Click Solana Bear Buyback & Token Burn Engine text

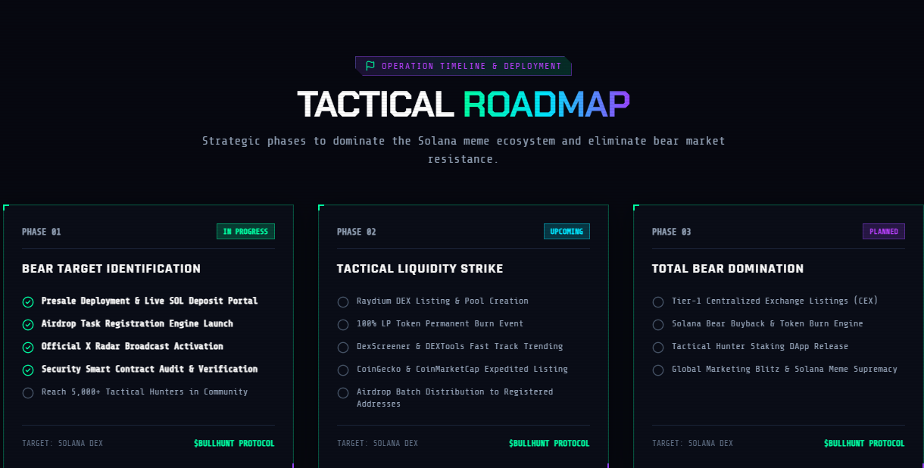pos(767,324)
